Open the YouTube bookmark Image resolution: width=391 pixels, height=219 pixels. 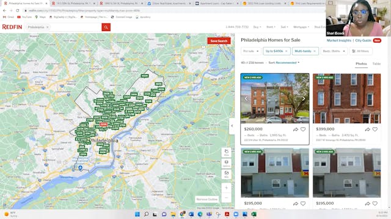[24, 17]
